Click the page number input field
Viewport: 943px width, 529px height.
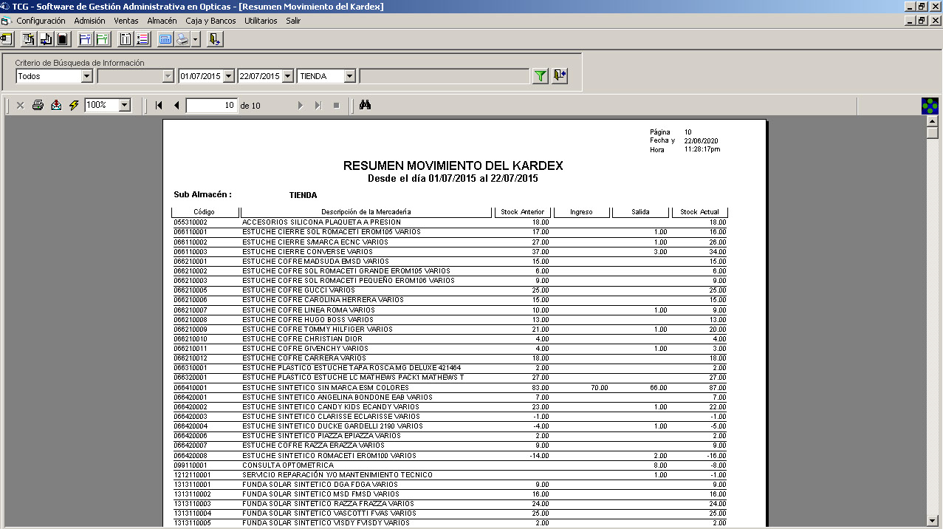coord(211,106)
